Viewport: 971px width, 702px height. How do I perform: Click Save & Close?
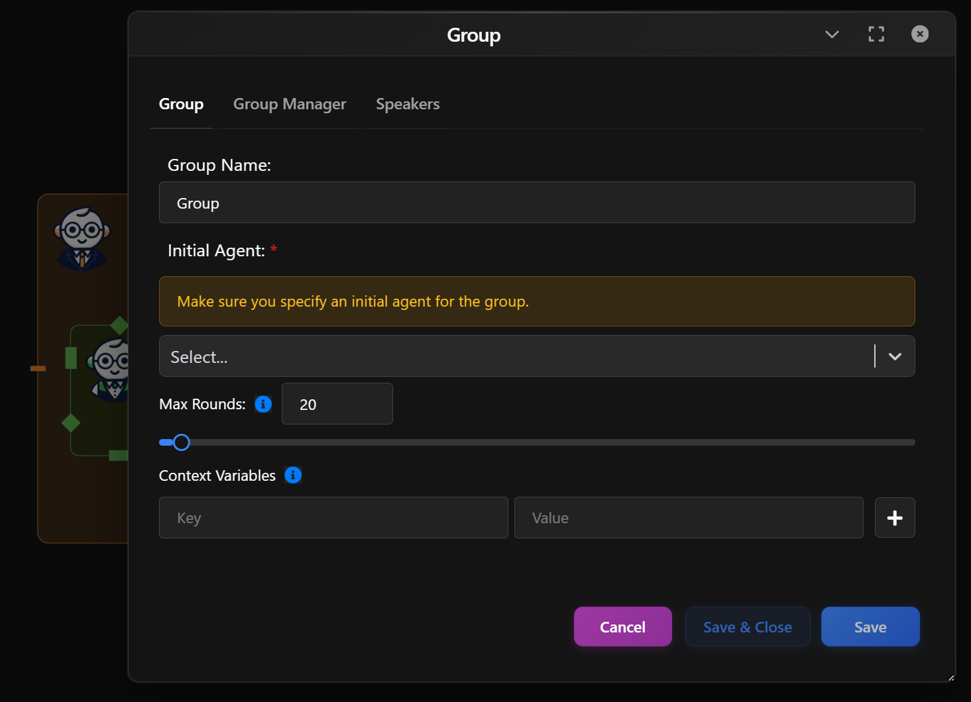[747, 626]
